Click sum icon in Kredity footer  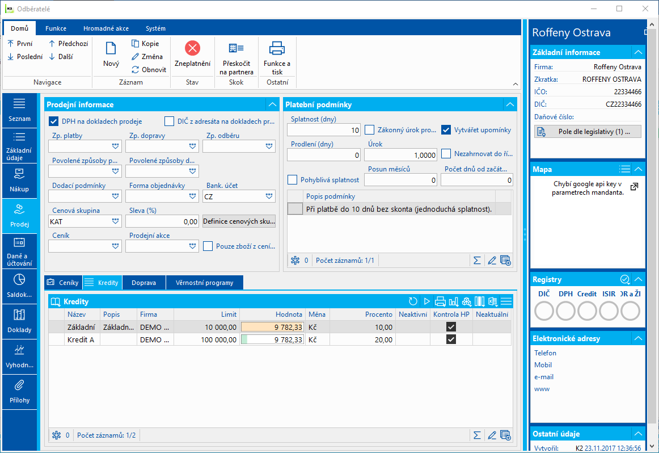[x=477, y=435]
